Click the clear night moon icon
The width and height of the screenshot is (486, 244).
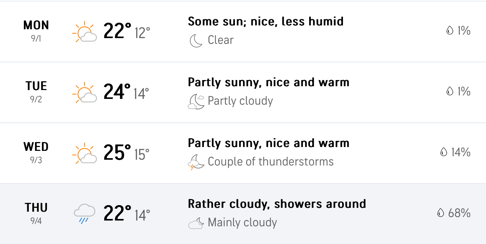[x=196, y=40]
